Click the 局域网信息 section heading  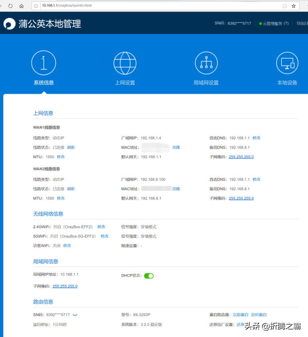[x=45, y=262]
